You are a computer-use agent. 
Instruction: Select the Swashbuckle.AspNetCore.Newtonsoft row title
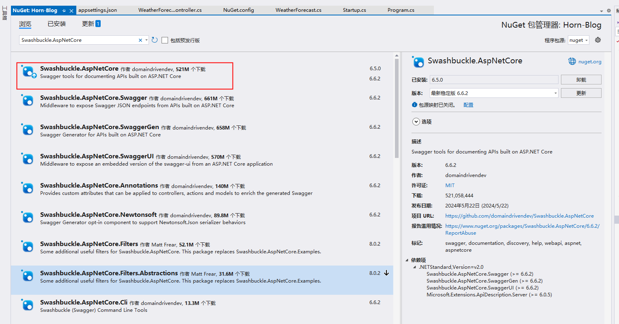(x=98, y=215)
